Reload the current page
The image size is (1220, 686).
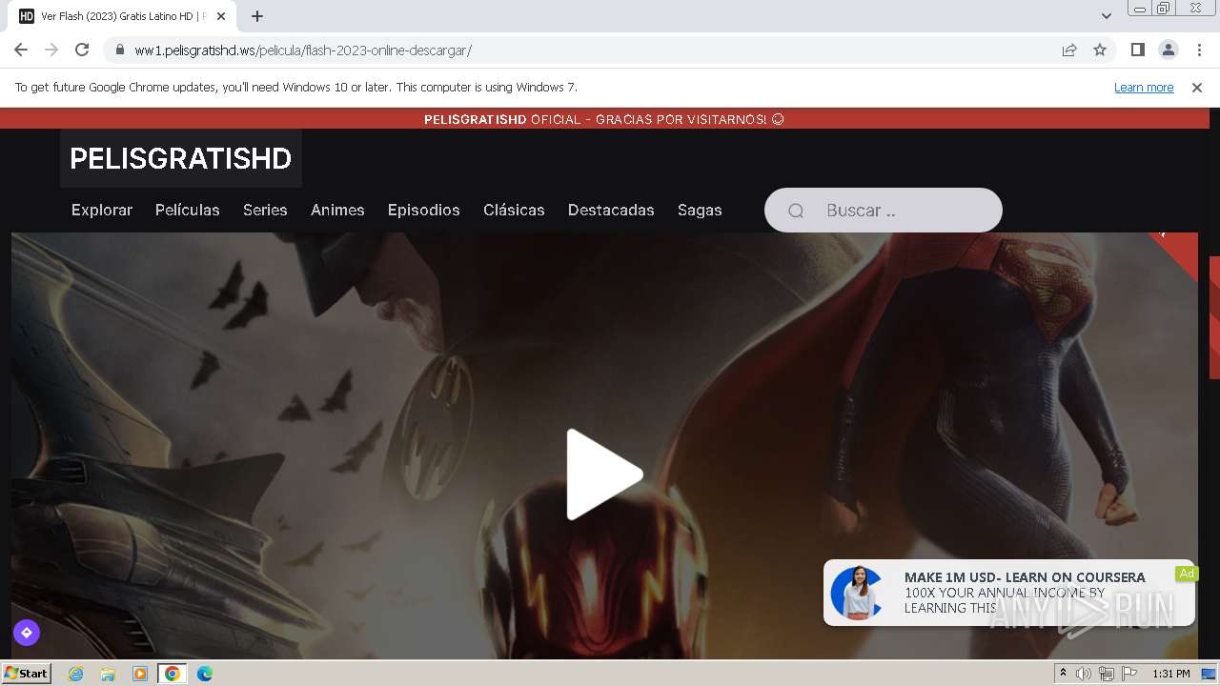(x=82, y=50)
